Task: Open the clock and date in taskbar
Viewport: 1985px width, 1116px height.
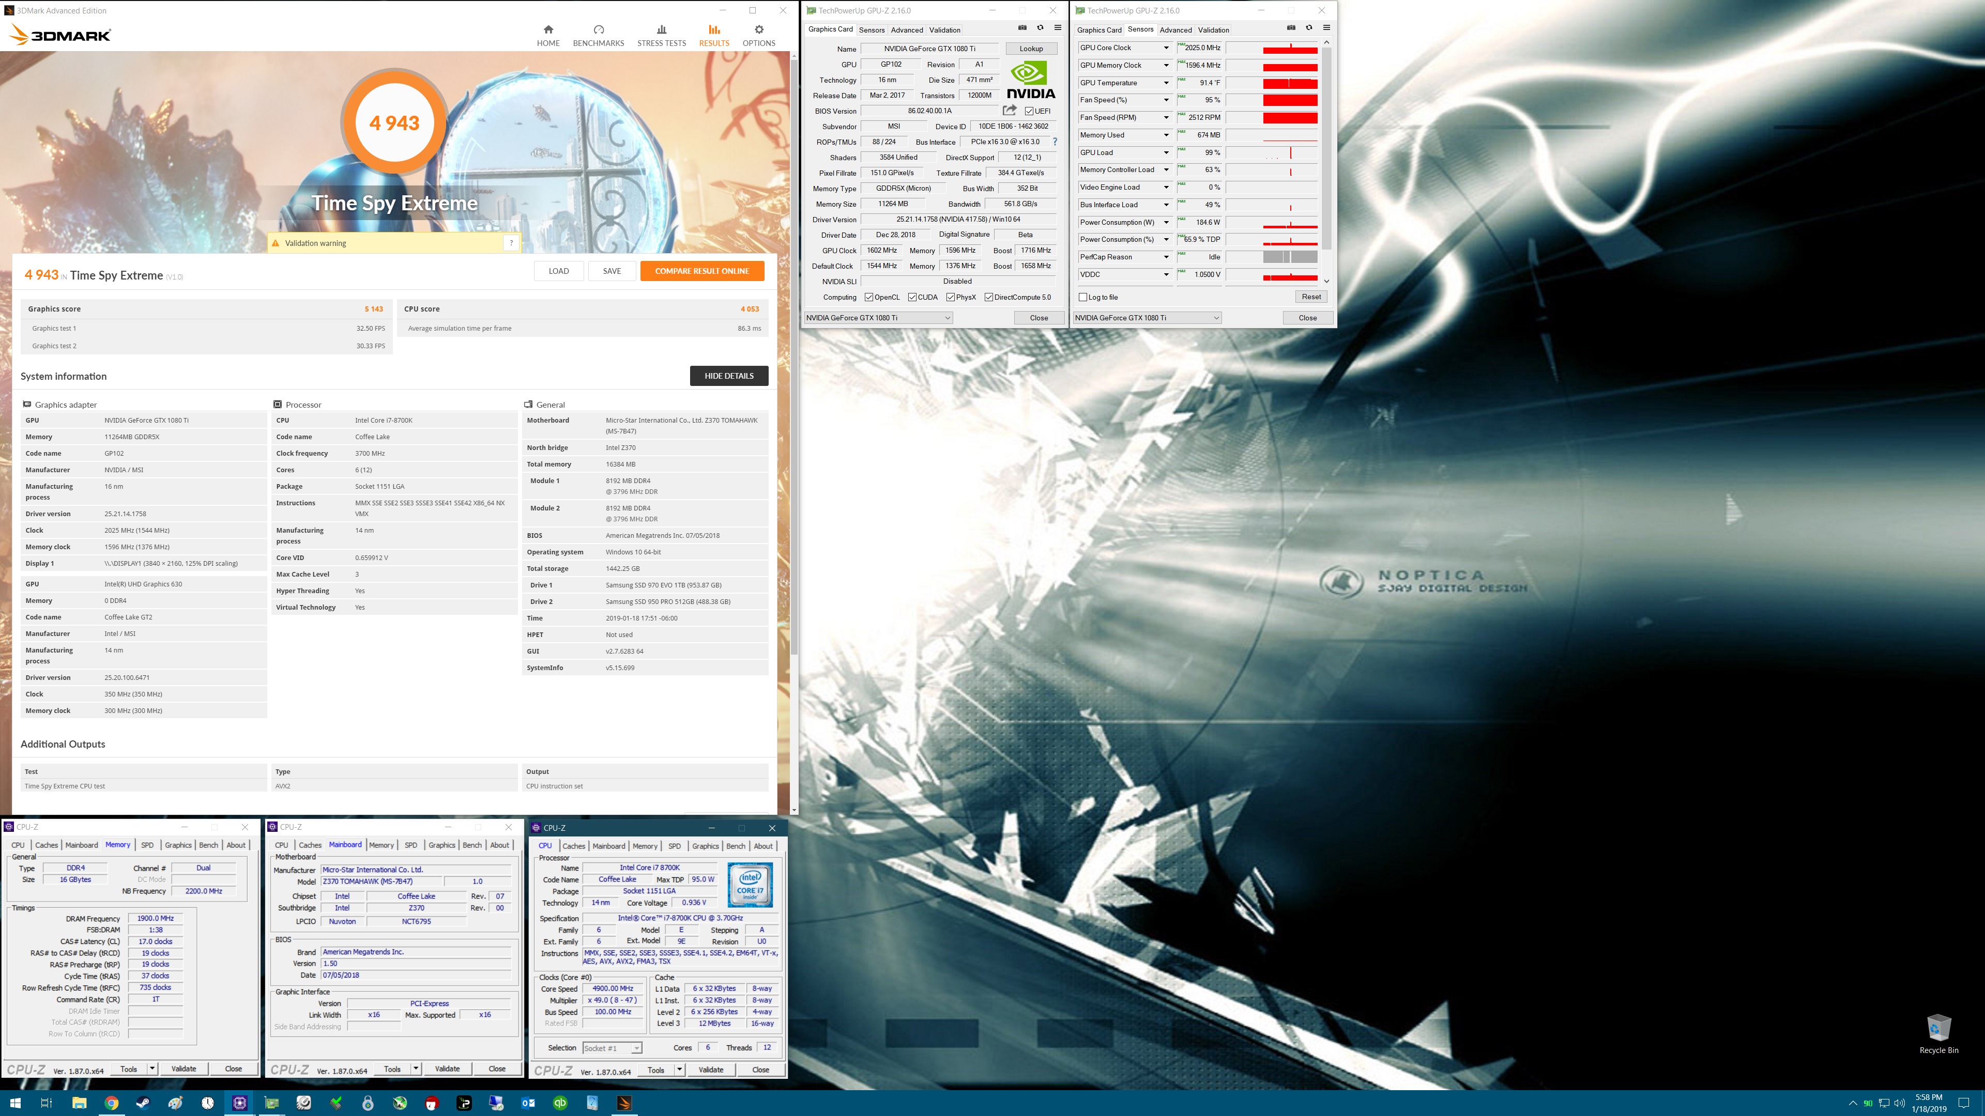Action: click(x=1929, y=1103)
